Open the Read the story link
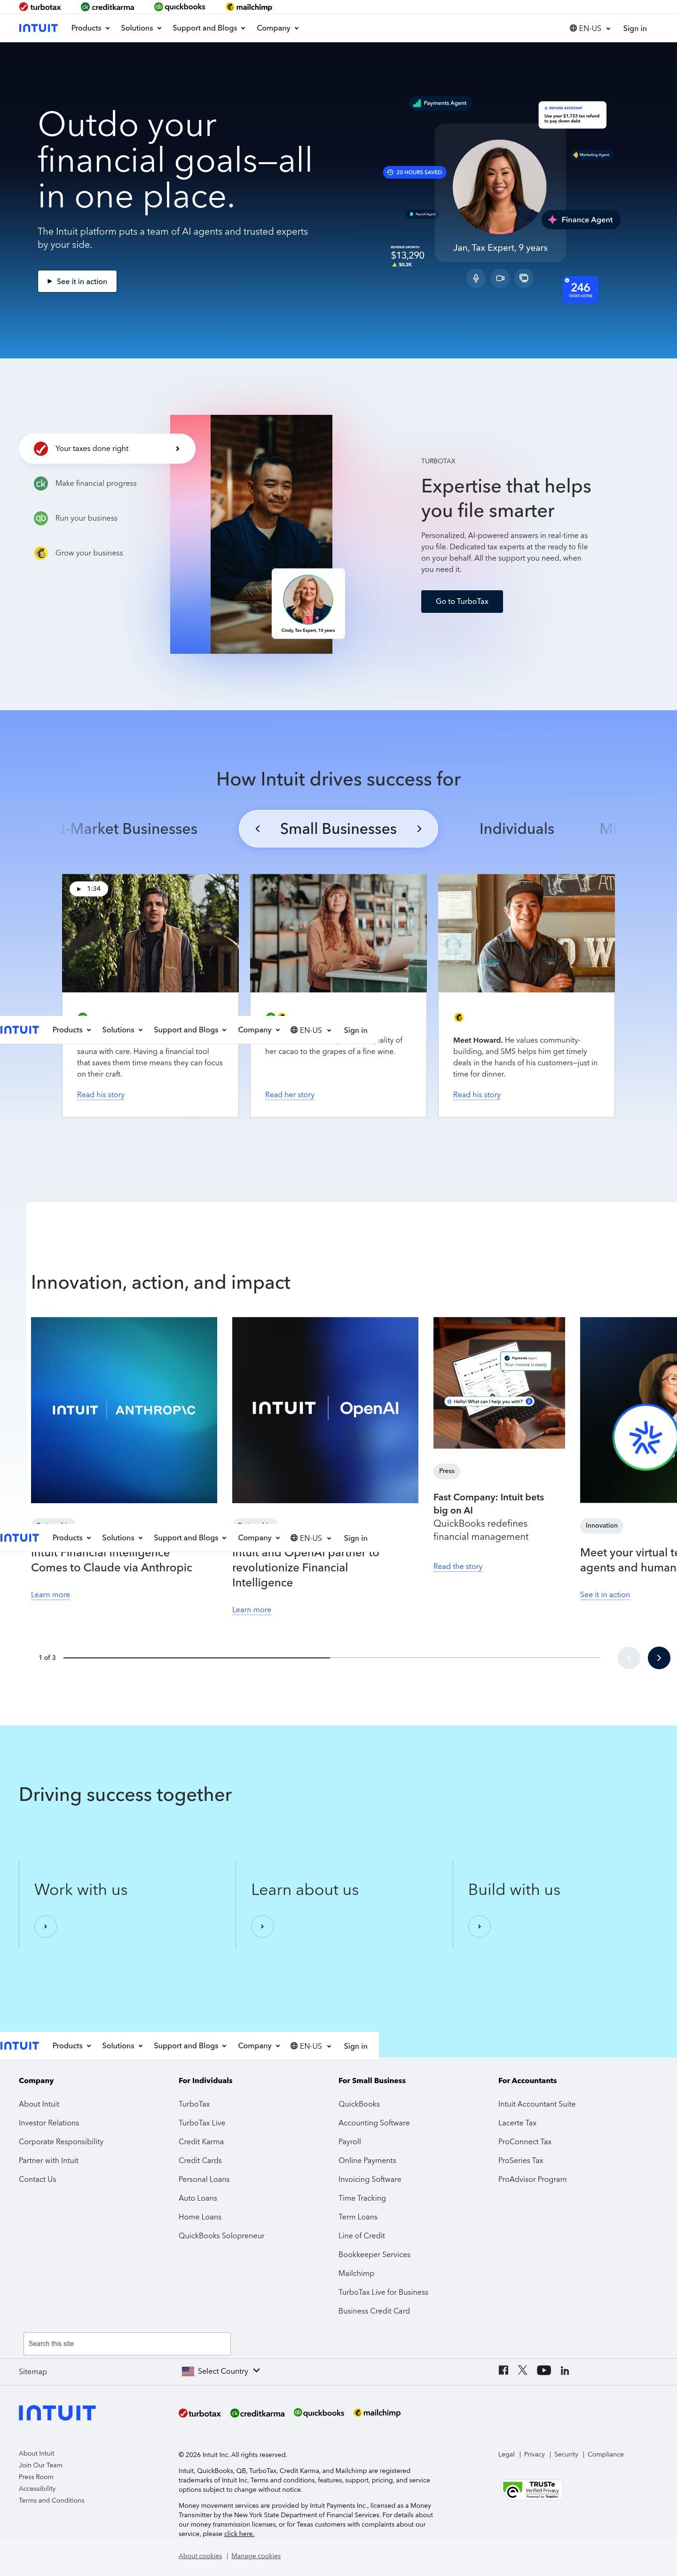This screenshot has width=677, height=2576. tap(458, 1566)
